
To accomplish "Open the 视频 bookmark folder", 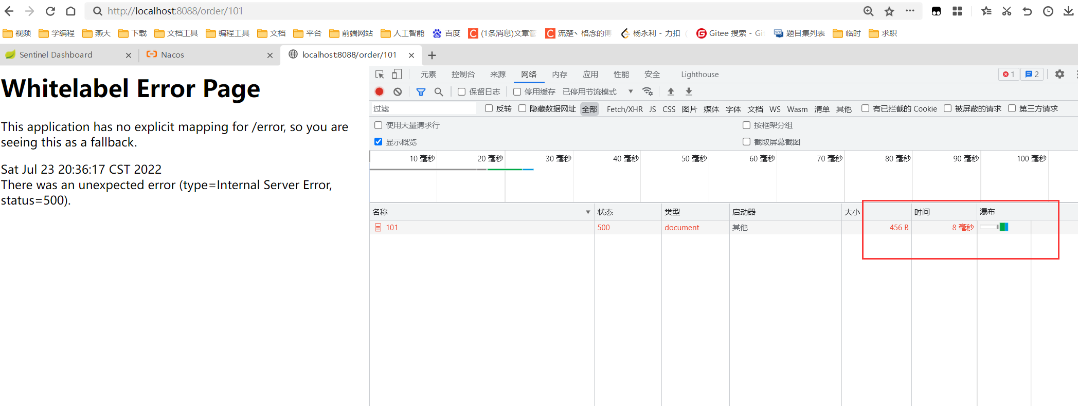I will pos(17,33).
